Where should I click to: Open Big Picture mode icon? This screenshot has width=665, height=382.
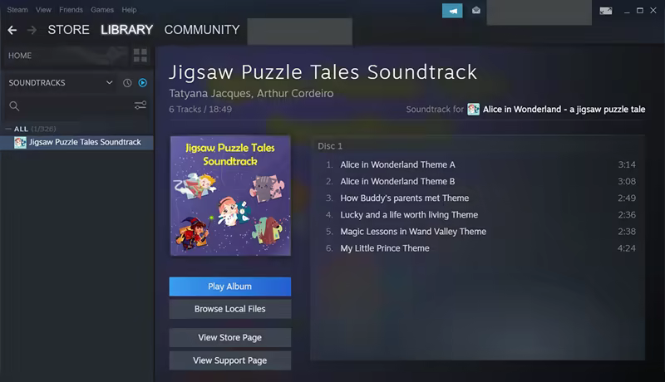pyautogui.click(x=606, y=11)
